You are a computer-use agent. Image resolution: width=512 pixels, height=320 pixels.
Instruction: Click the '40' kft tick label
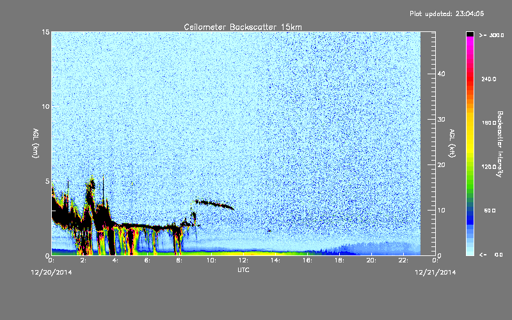coord(441,74)
